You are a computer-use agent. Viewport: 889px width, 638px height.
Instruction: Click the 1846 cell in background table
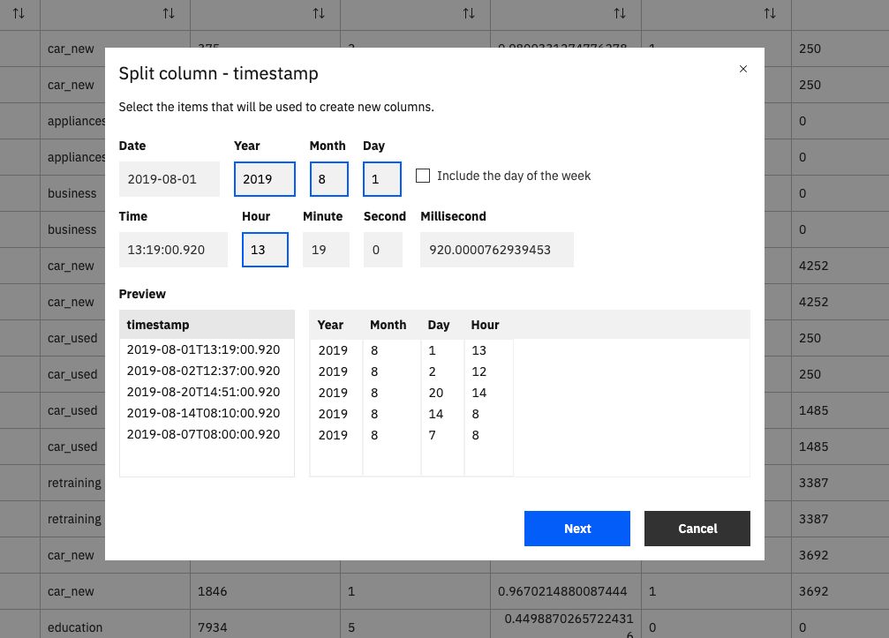(x=265, y=591)
